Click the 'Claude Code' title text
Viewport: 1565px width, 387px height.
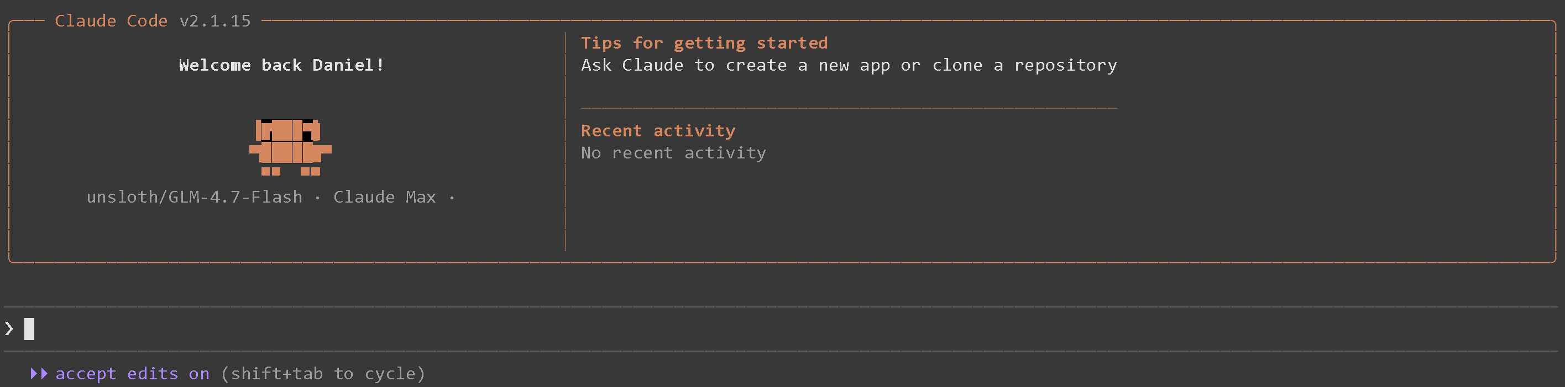point(111,21)
